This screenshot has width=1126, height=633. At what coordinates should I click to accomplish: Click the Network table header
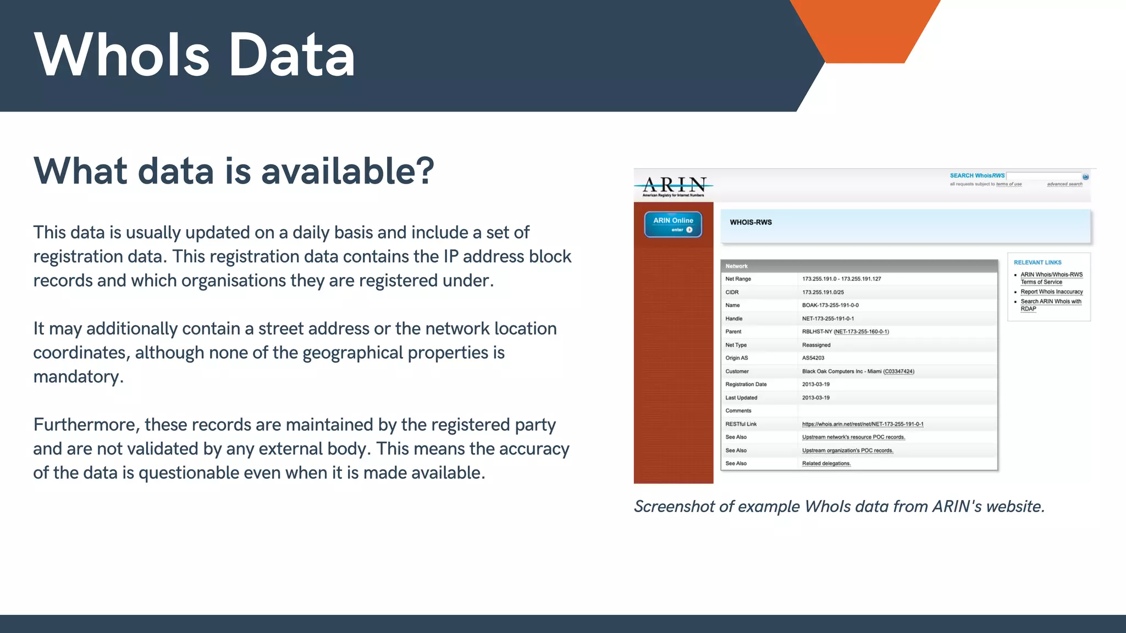click(x=859, y=266)
